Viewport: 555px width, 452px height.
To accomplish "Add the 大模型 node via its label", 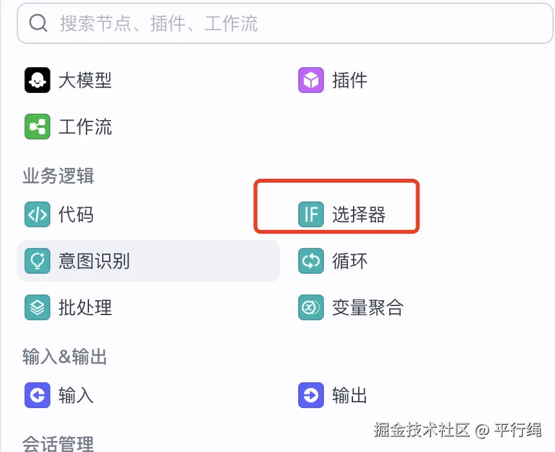I will (85, 81).
